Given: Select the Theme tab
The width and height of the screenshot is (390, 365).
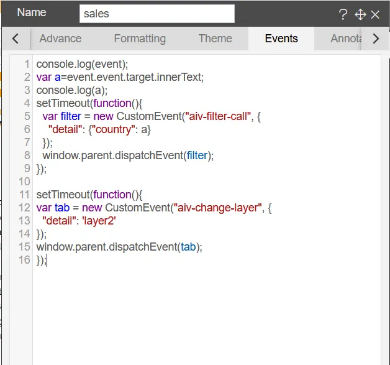Looking at the screenshot, I should click(215, 39).
